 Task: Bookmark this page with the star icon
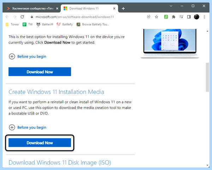coord(157,17)
